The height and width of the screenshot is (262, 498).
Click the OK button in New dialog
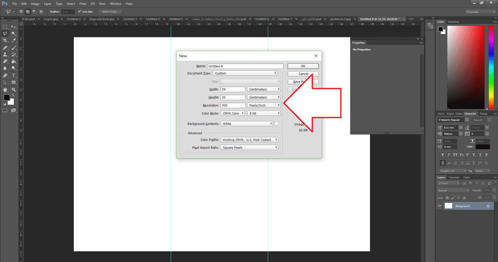(x=303, y=66)
